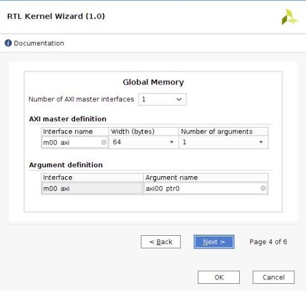The image size is (306, 291).
Task: Click the Documentation info icon
Action: click(8, 43)
